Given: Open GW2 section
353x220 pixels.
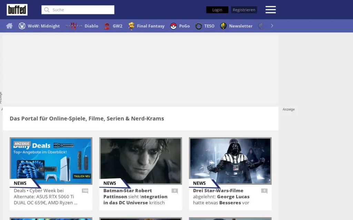Looking at the screenshot, I should coord(118,26).
